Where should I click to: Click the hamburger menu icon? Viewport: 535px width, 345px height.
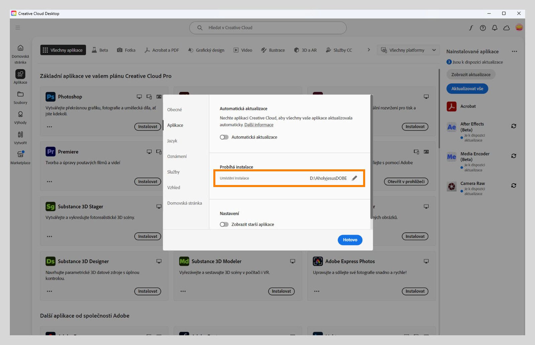pos(18,28)
